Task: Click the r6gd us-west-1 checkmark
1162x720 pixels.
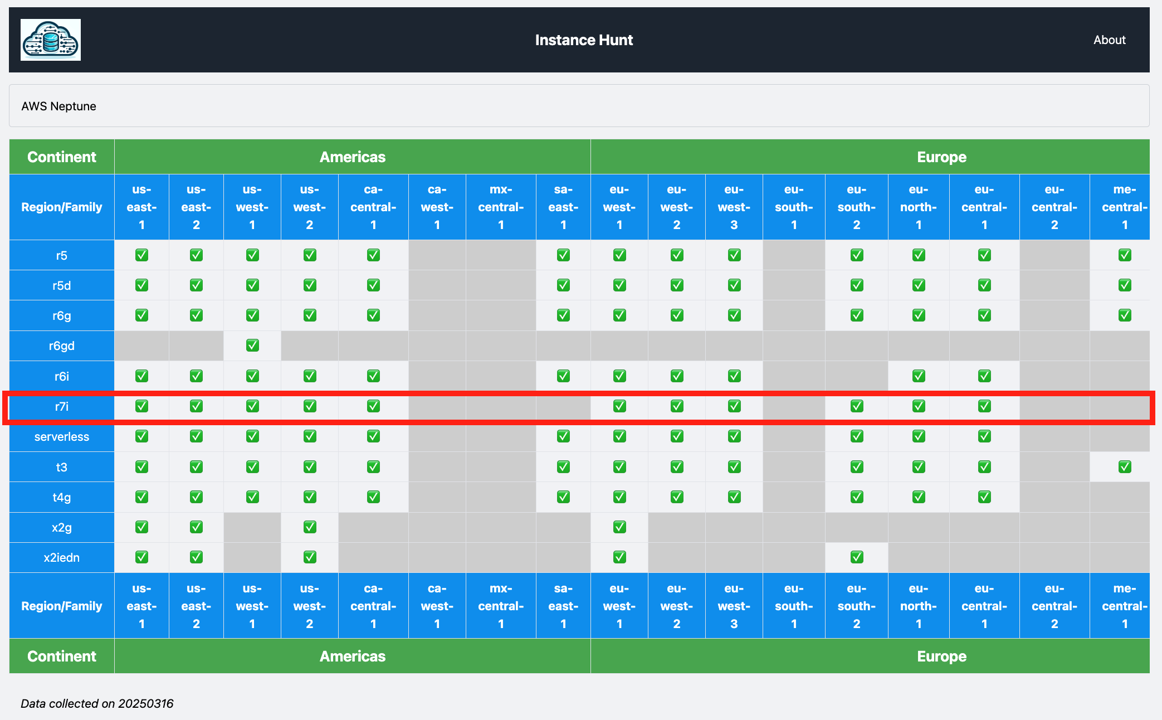Action: 252,346
